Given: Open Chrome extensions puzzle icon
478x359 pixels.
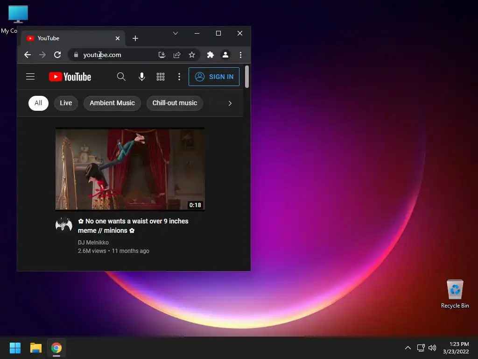Looking at the screenshot, I should point(211,55).
